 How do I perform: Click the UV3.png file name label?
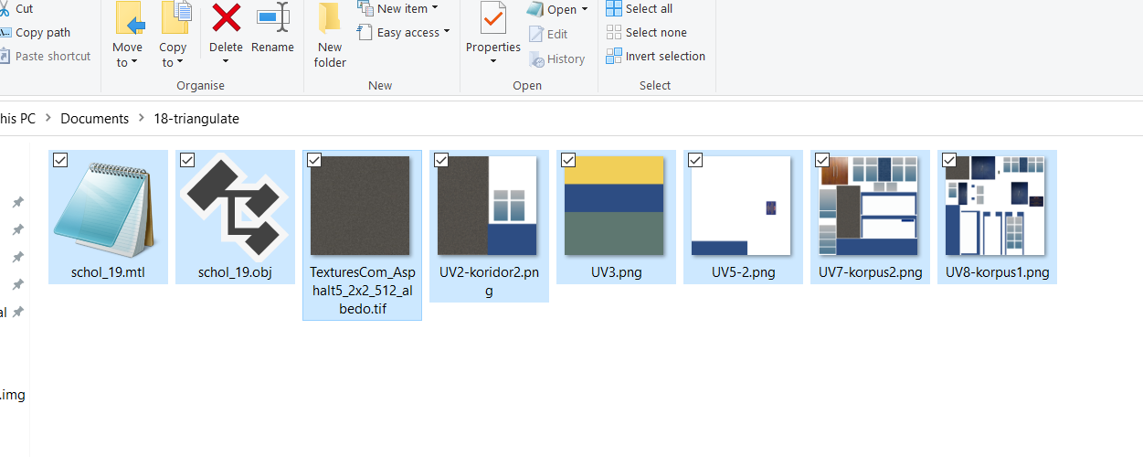pyautogui.click(x=616, y=272)
